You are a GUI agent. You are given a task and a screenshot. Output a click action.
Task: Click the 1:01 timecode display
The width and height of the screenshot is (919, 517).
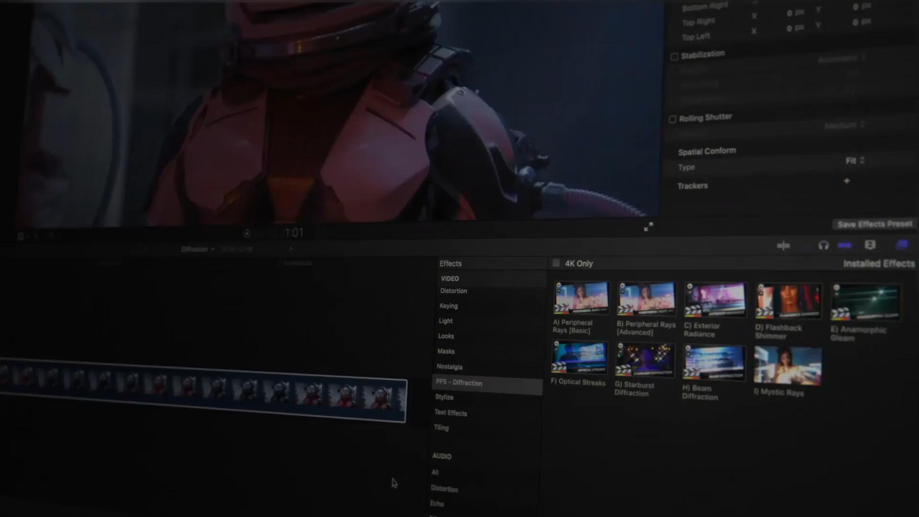tap(294, 233)
